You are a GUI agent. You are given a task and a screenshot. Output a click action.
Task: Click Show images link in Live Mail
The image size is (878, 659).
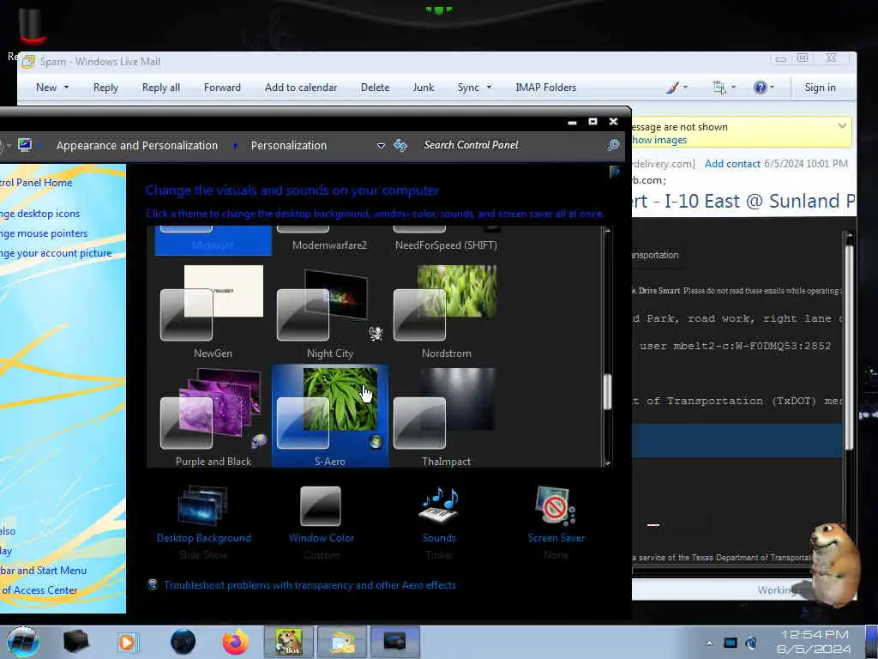click(x=658, y=140)
